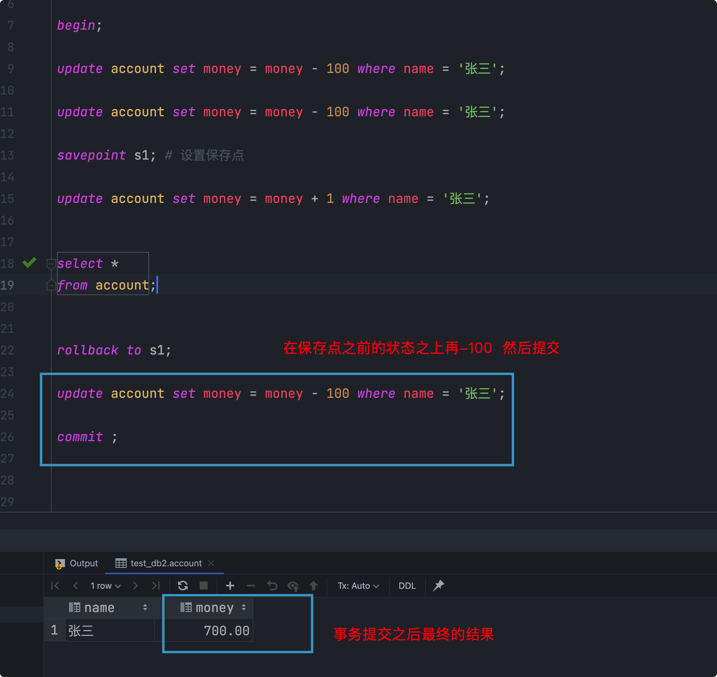Switch to the Output tab
This screenshot has height=677, width=717.
[77, 563]
